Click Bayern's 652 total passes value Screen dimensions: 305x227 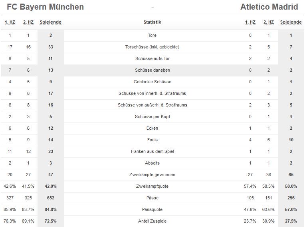click(x=51, y=198)
